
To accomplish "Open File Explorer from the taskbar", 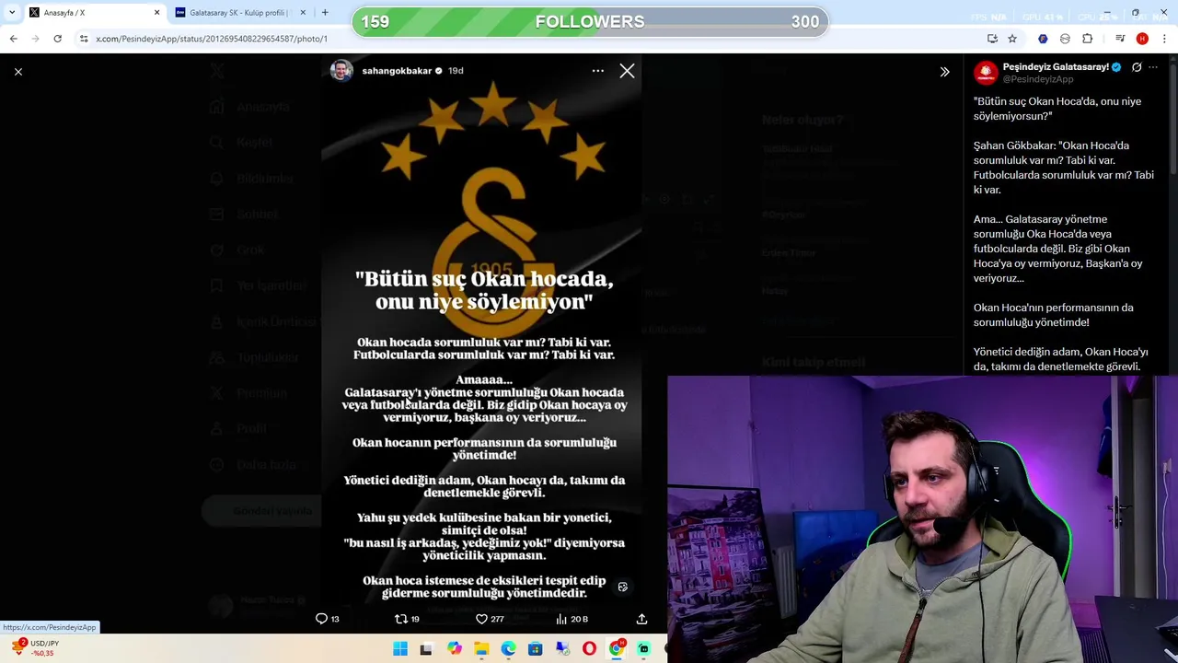I will tap(481, 649).
